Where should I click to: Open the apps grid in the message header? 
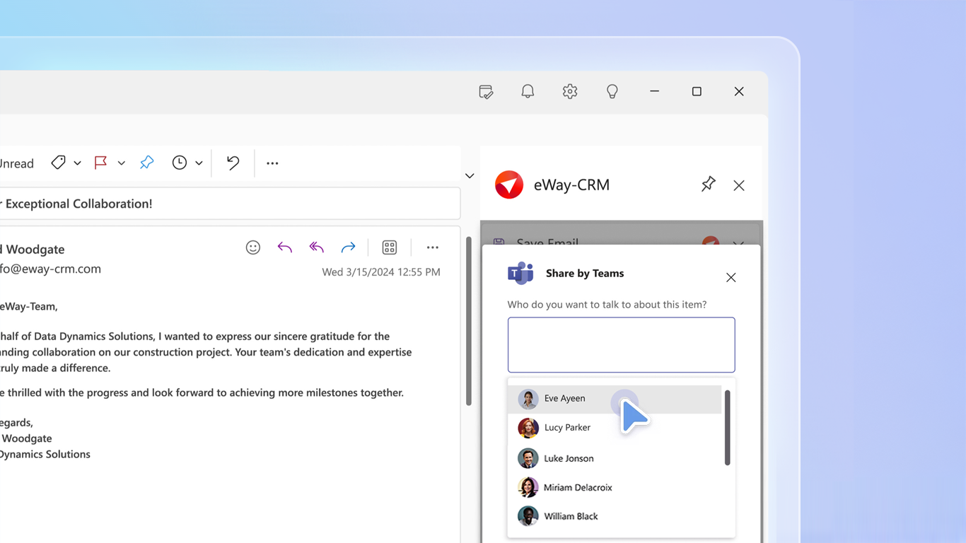pos(390,247)
